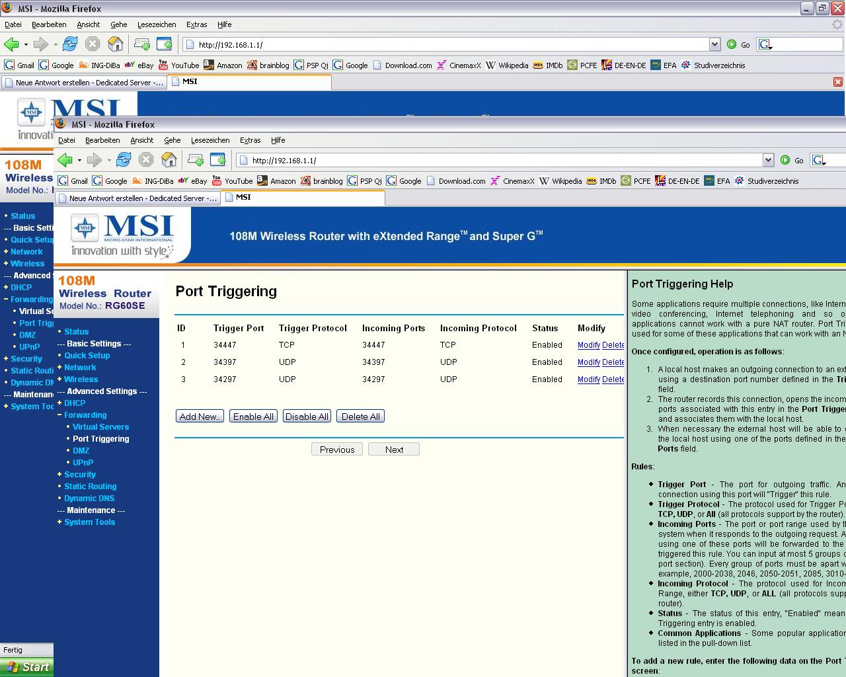Open Quick Setup in front sidebar
This screenshot has width=846, height=677.
click(x=87, y=355)
